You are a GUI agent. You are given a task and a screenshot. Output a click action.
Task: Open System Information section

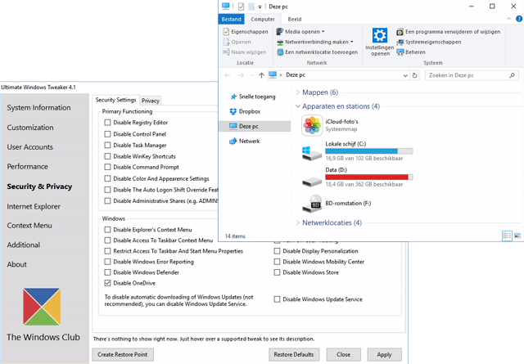pos(38,107)
